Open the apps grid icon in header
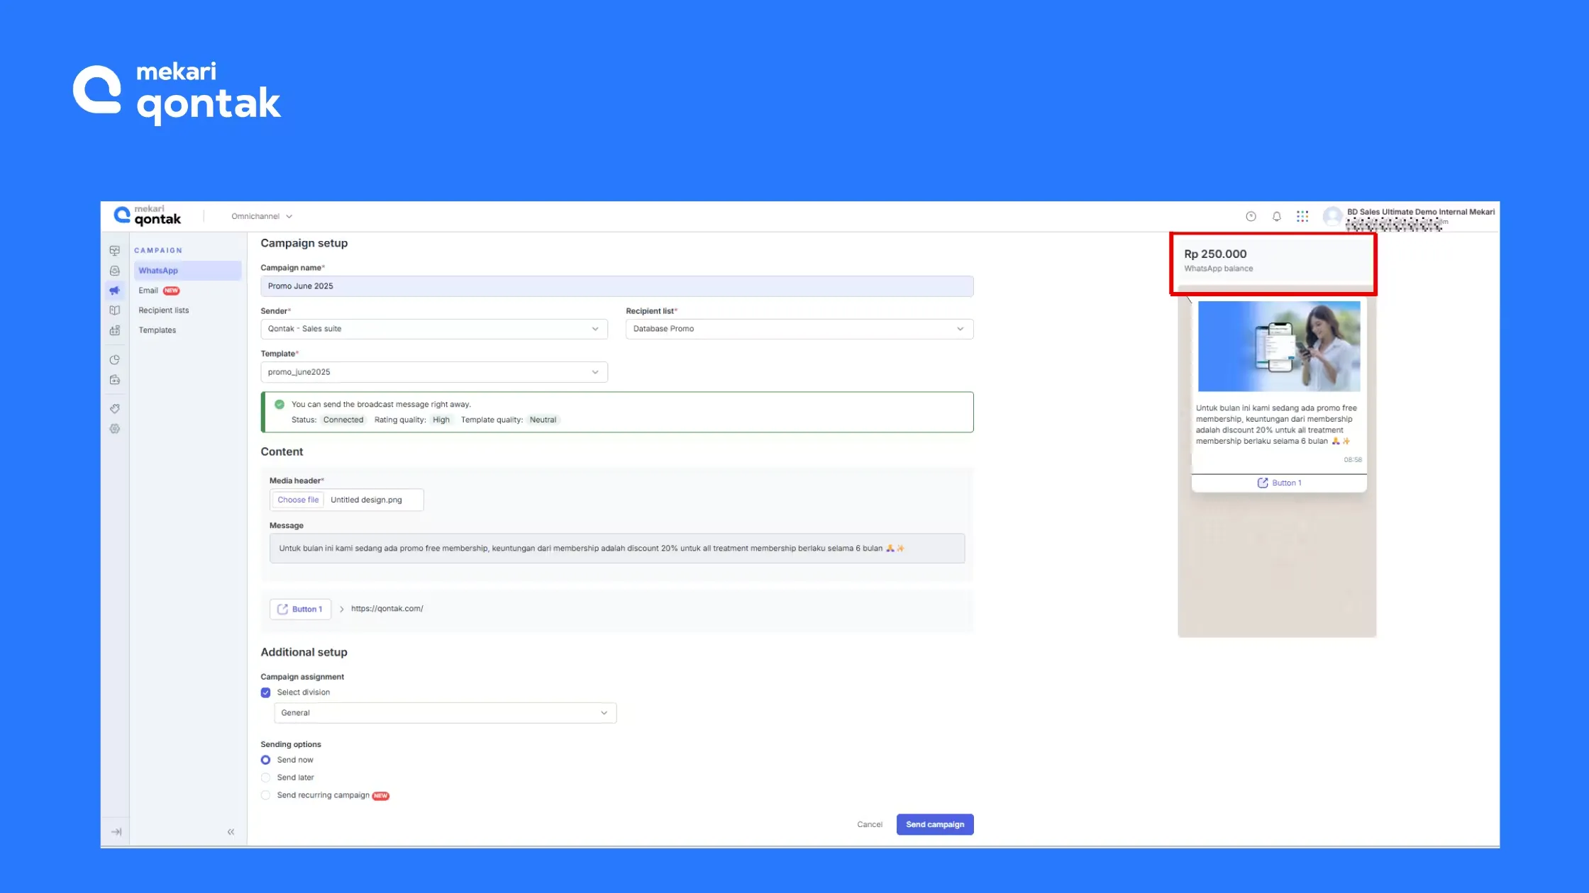The image size is (1589, 893). (1302, 217)
